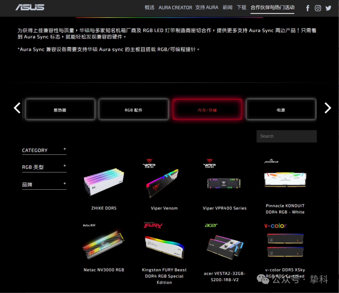The width and height of the screenshot is (339, 293).
Task: Click the Pinnacle KONDUIT DDR4 RGB - White title
Action: [x=285, y=209]
